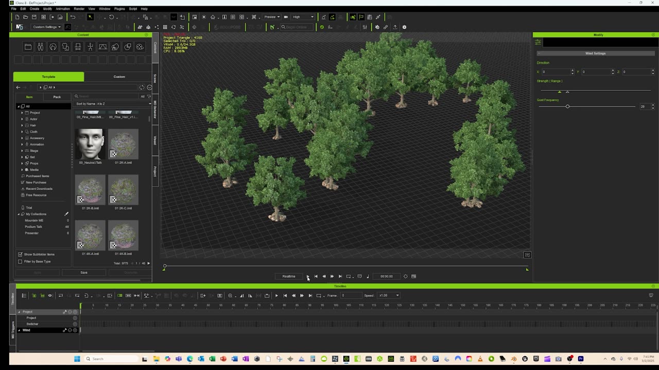The width and height of the screenshot is (659, 370).
Task: Open the Animation menu
Action: pos(63,9)
